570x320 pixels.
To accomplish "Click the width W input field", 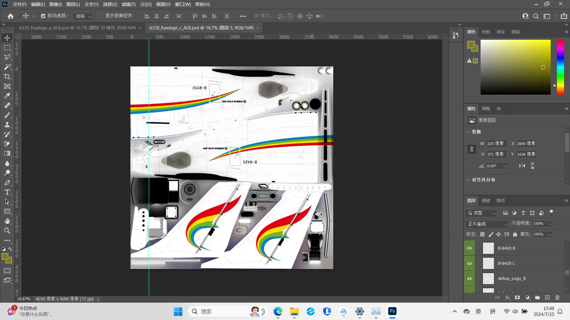I will pos(496,144).
